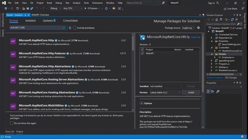The image size is (248, 139).
Task: Open NuGet package source settings gear
Action: (x=198, y=28)
